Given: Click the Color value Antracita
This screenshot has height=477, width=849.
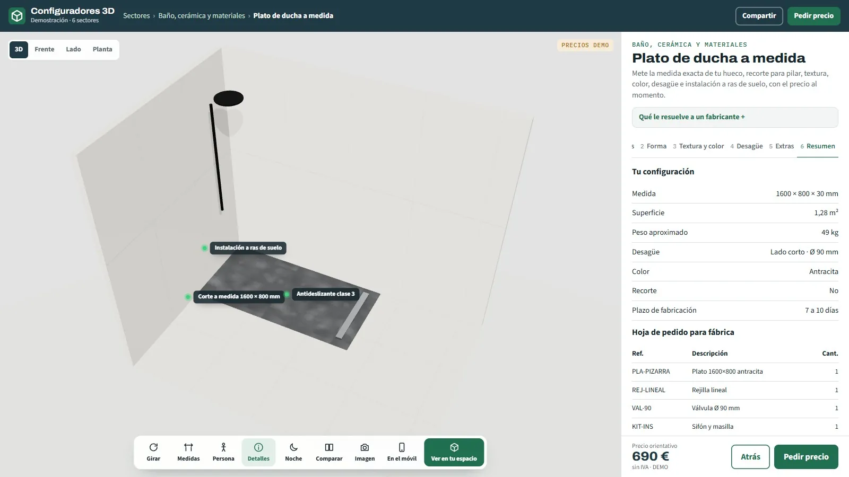Looking at the screenshot, I should tap(824, 271).
